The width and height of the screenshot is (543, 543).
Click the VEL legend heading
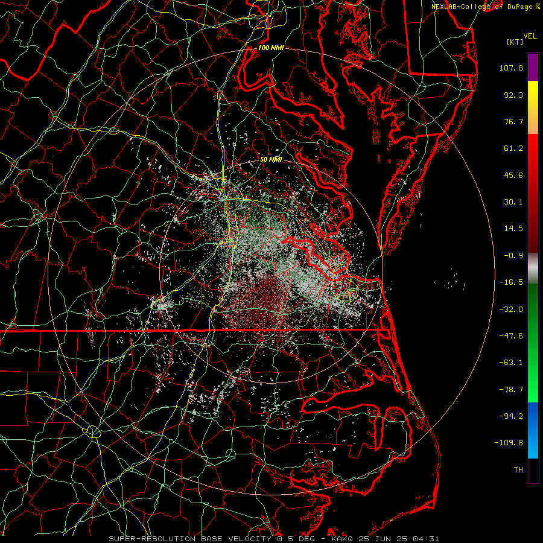pyautogui.click(x=530, y=36)
